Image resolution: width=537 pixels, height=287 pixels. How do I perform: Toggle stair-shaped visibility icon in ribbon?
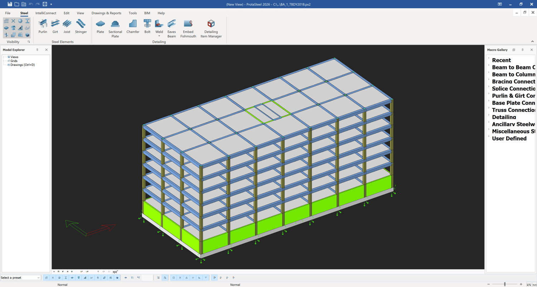(20, 28)
